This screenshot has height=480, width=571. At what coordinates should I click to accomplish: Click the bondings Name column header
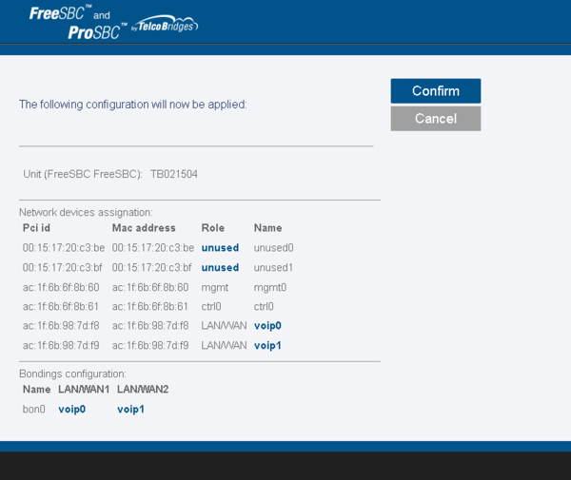pyautogui.click(x=36, y=390)
